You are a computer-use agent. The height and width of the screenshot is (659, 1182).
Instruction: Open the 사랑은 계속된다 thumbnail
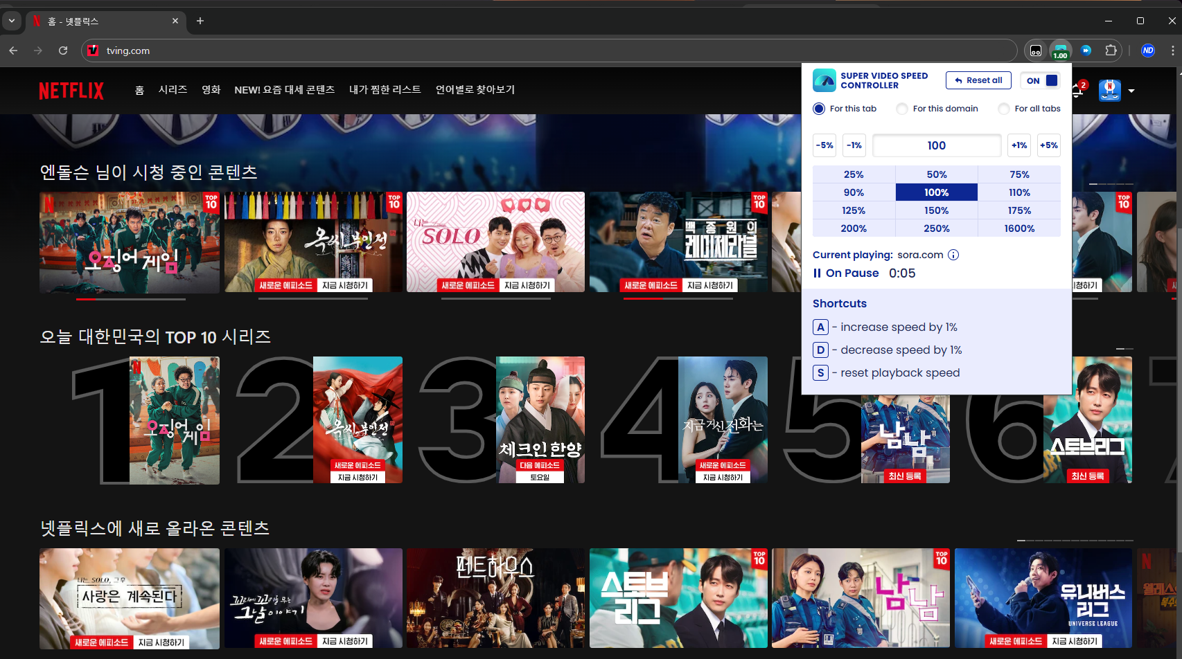tap(130, 599)
